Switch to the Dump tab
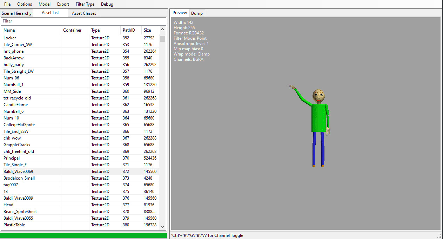443x239 pixels. tap(197, 13)
